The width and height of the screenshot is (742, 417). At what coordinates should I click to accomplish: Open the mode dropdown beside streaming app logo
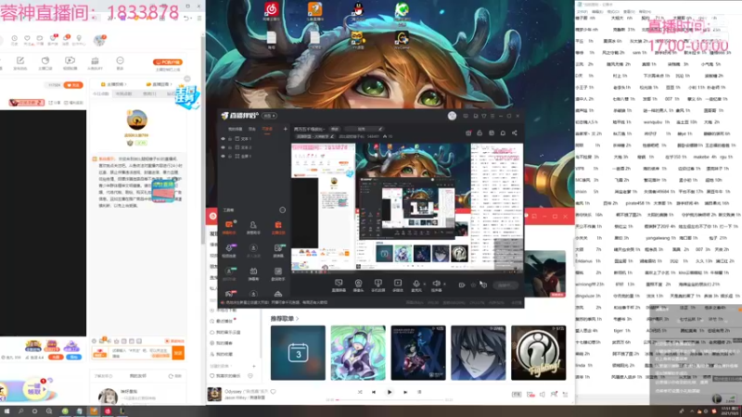click(x=269, y=116)
